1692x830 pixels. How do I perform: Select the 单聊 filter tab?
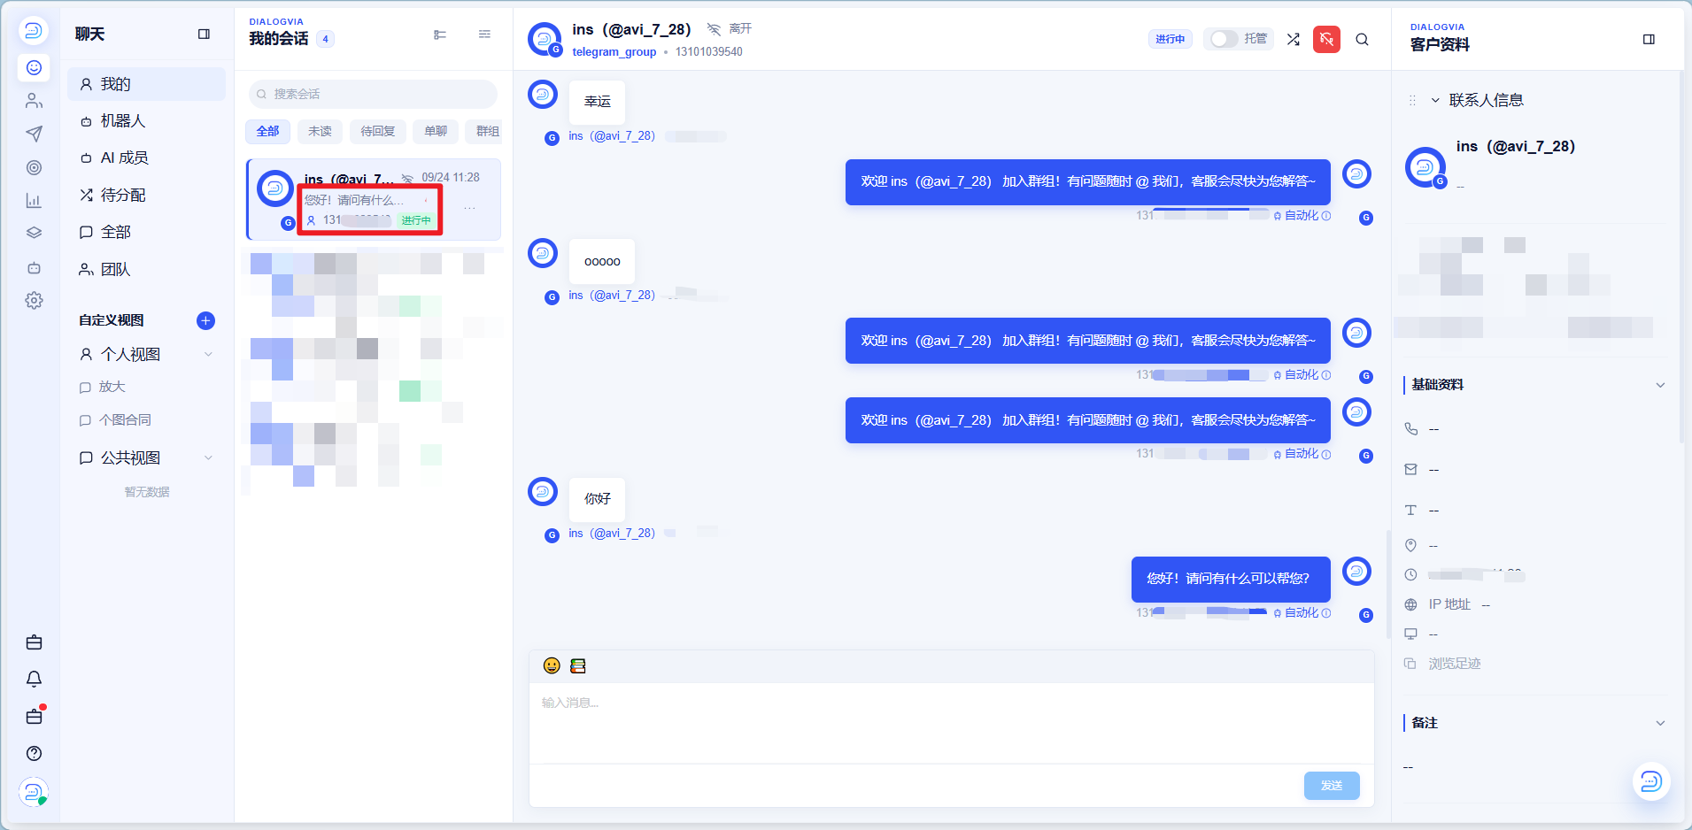click(436, 131)
